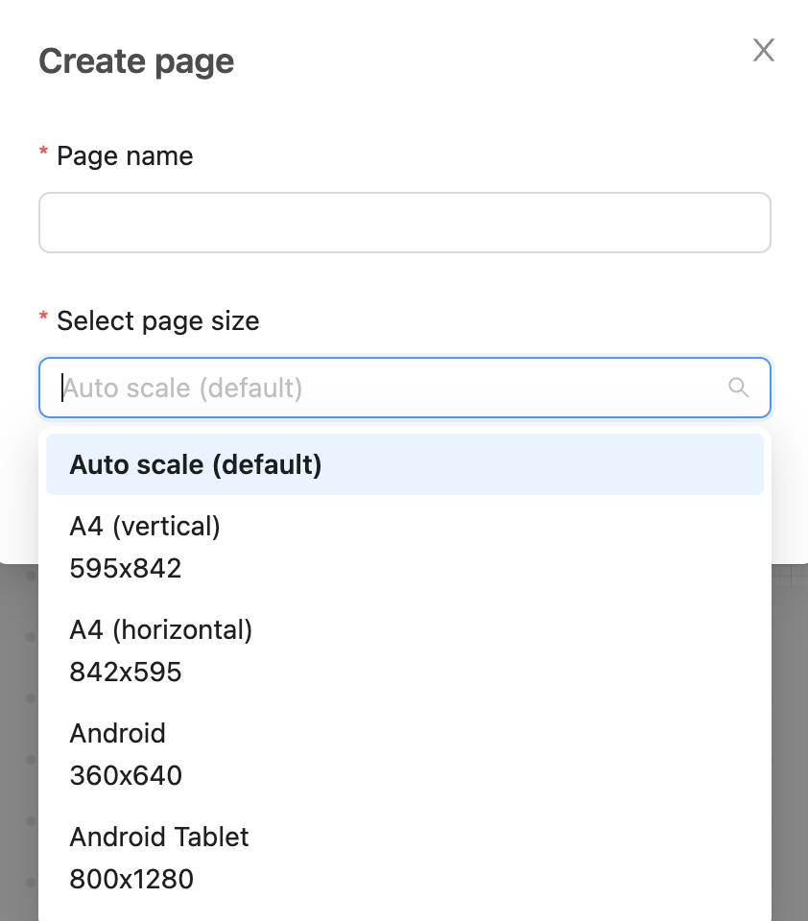Focus the Page name text field
Viewport: 808px width, 921px height.
pos(404,223)
